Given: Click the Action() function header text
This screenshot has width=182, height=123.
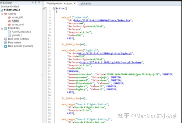Looking at the screenshot, I should click(x=61, y=8).
